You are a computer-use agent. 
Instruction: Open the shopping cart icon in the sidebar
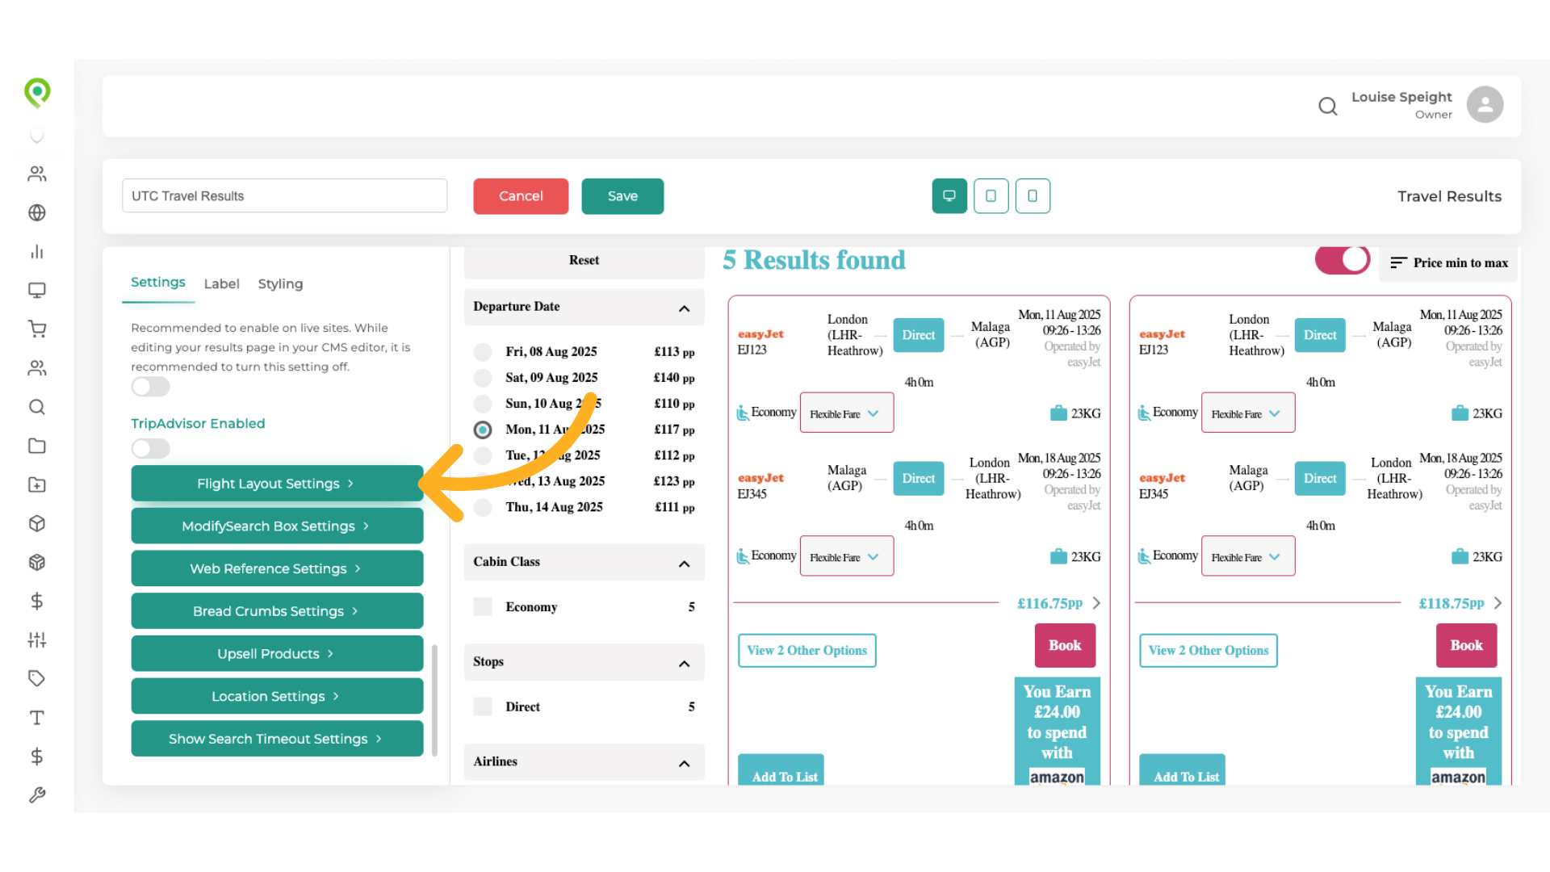37,329
